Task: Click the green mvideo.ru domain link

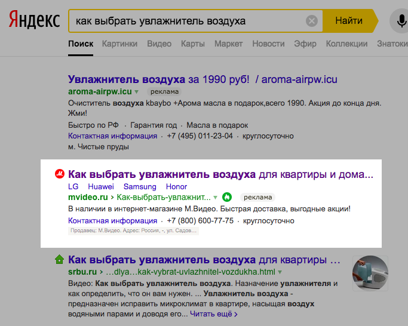Action: click(88, 197)
